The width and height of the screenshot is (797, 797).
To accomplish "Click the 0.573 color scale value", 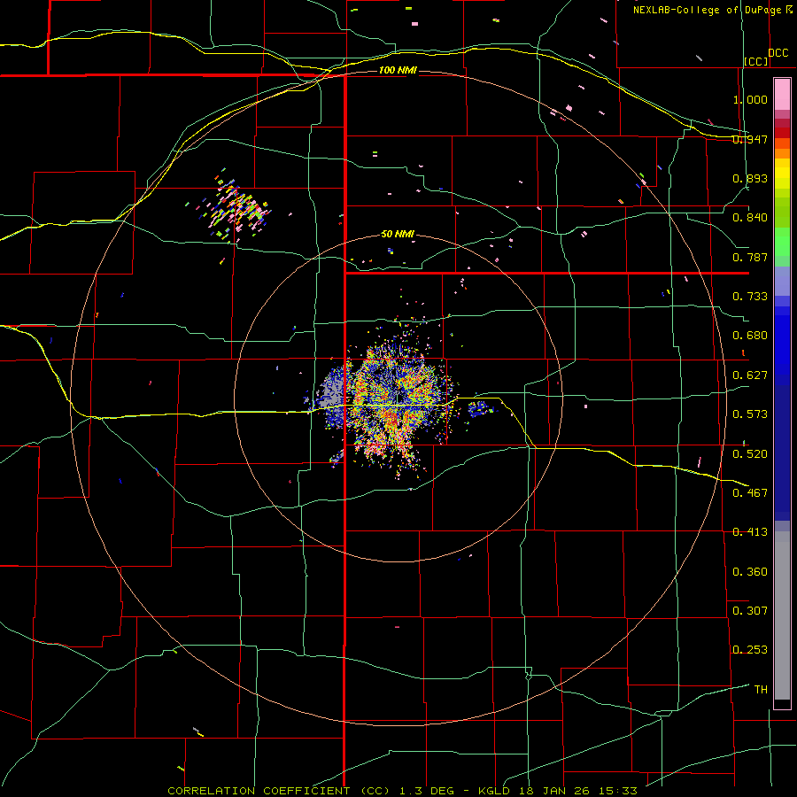I will point(750,414).
